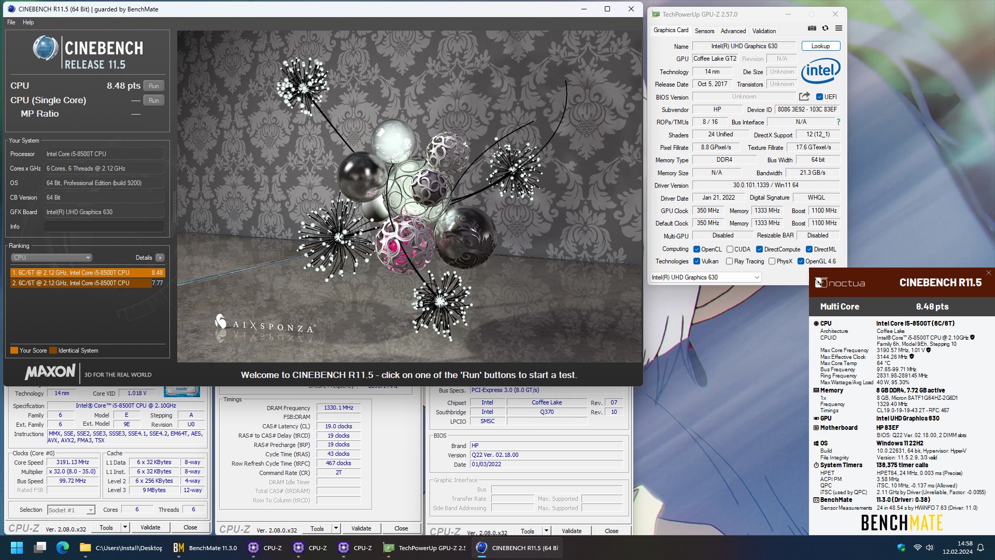Click Cinebench globe logo

coord(45,49)
